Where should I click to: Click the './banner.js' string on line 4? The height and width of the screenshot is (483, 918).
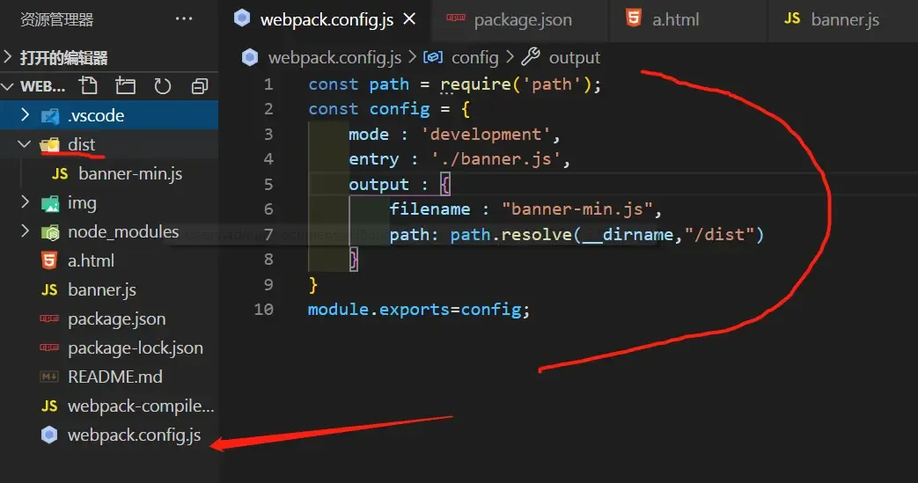[x=496, y=159]
